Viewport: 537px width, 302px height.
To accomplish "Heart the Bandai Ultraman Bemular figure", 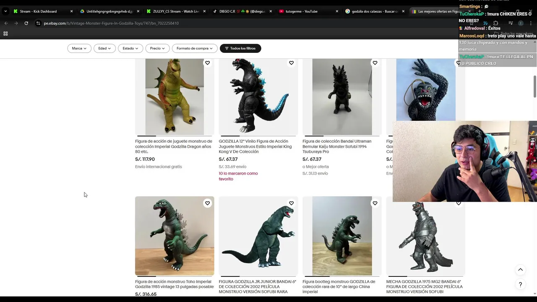I will 375,63.
